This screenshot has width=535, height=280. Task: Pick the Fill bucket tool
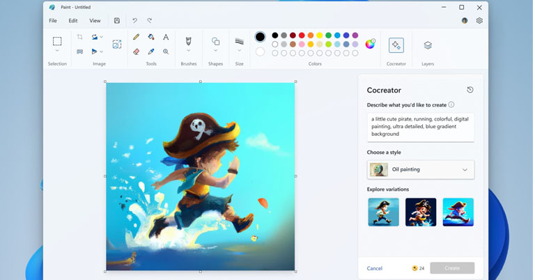click(x=151, y=37)
